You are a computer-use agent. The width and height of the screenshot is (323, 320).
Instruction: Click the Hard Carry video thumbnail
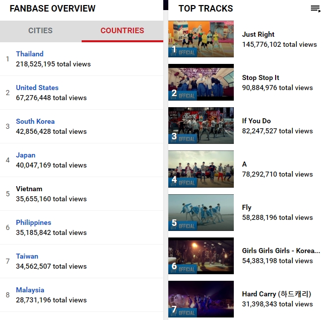(201, 299)
